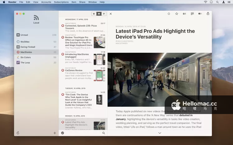Open the Accounts menu
233x145 pixels.
(x=46, y=2)
